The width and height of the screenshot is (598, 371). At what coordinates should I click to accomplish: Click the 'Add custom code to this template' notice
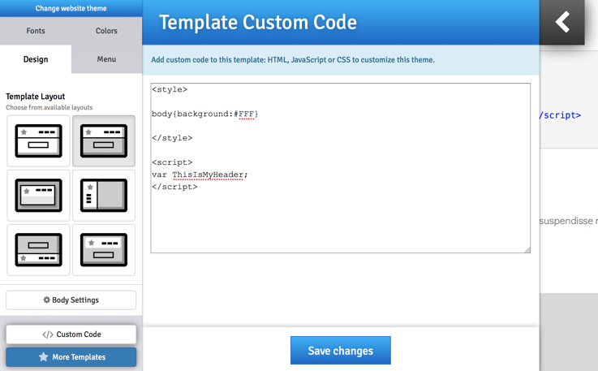[x=293, y=59]
